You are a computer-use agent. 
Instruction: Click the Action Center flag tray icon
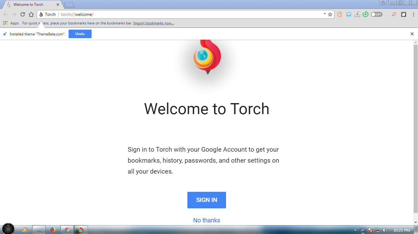click(370, 230)
